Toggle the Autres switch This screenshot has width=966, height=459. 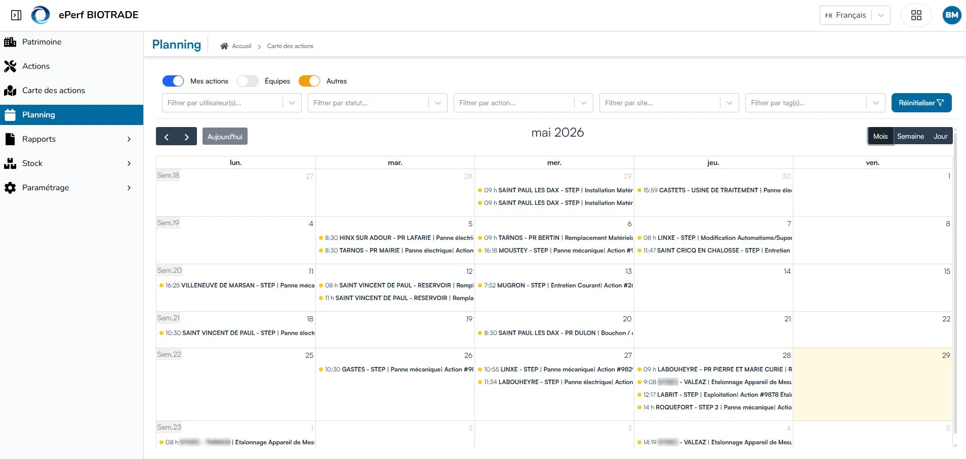tap(309, 81)
